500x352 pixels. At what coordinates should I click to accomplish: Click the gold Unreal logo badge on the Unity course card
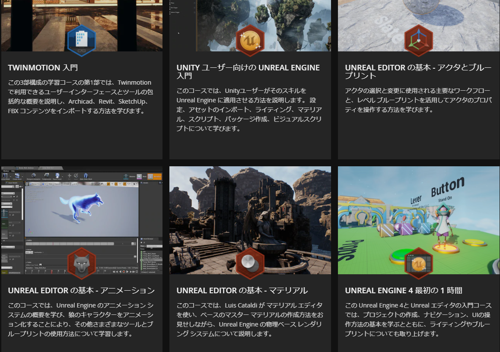click(x=250, y=41)
